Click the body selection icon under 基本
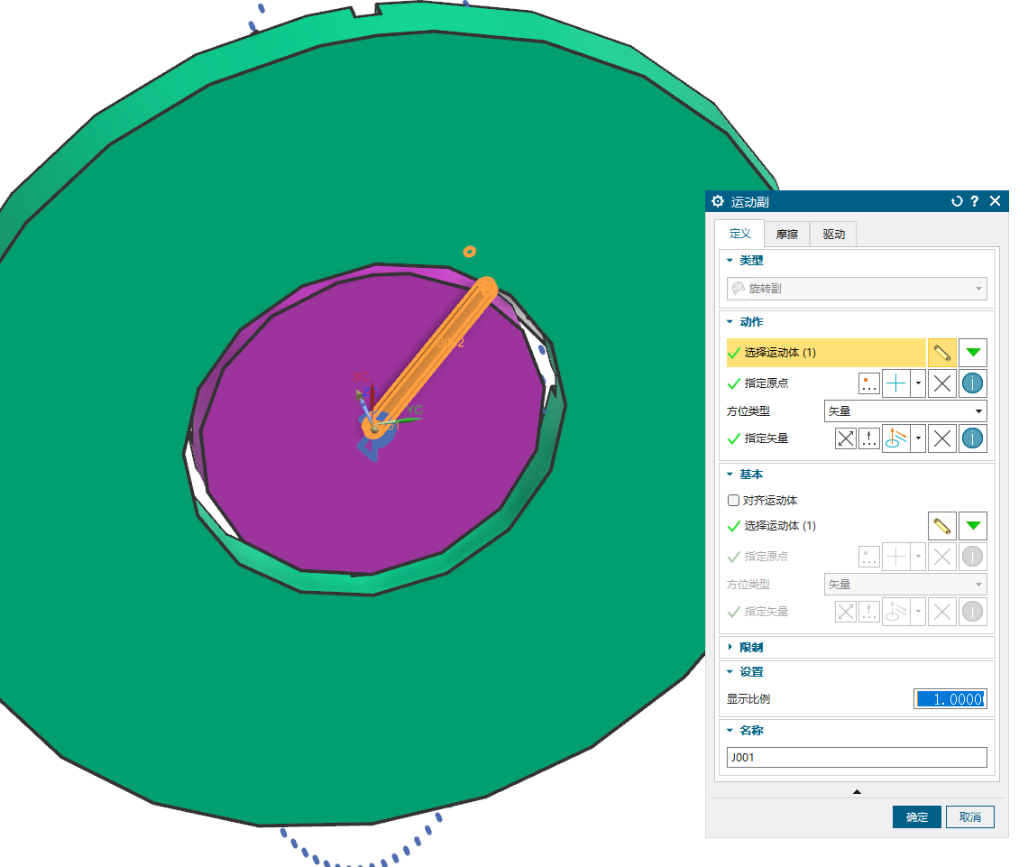1028x867 pixels. click(x=942, y=526)
